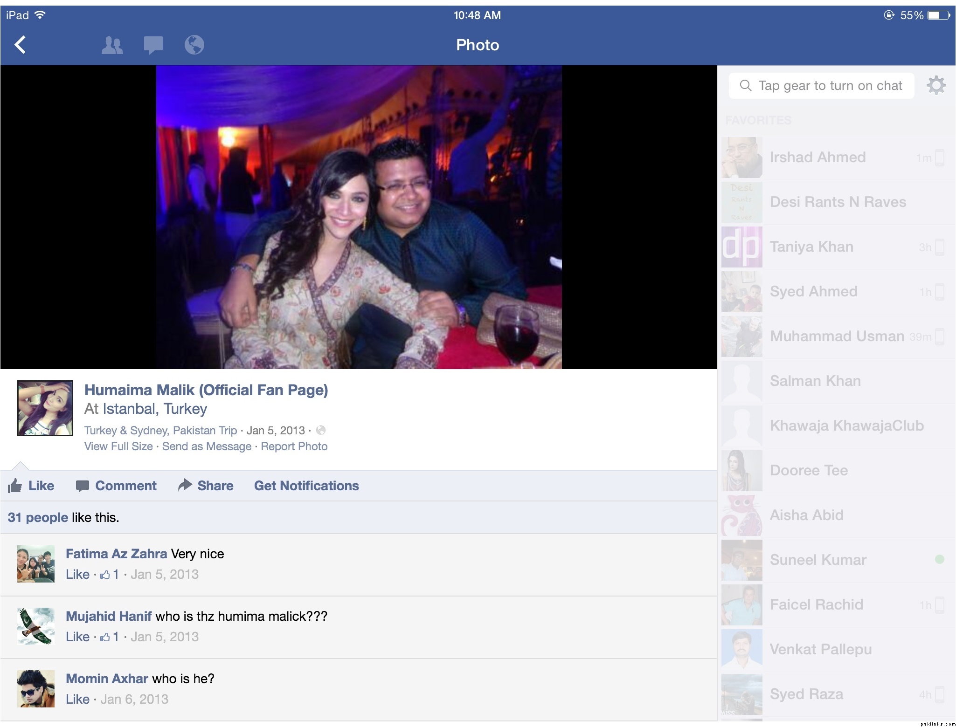Tap the back arrow icon
956x727 pixels.
[x=21, y=45]
